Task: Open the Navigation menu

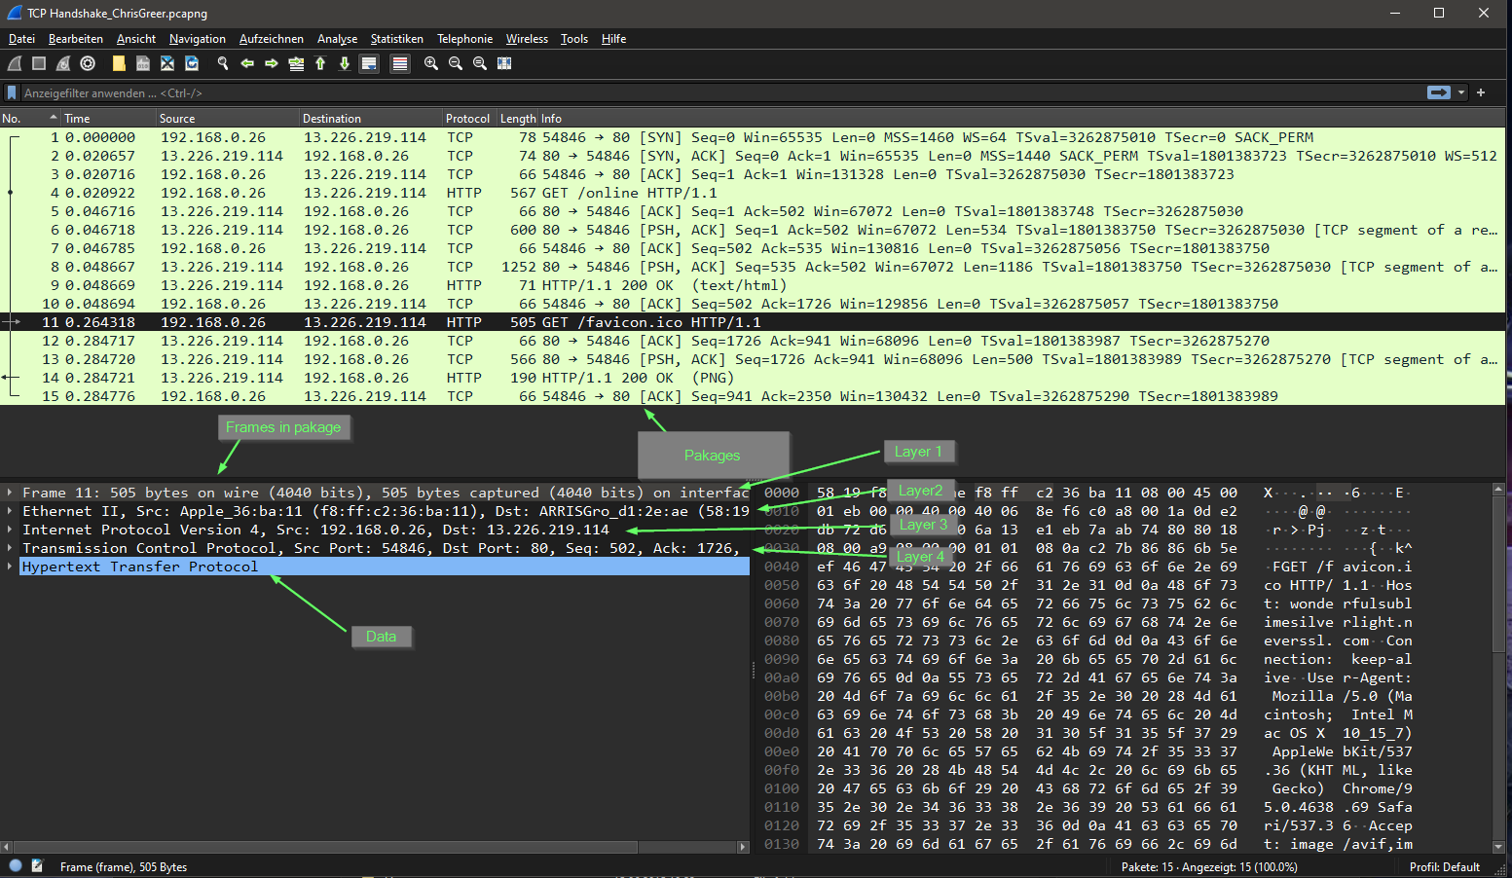Action: [198, 39]
